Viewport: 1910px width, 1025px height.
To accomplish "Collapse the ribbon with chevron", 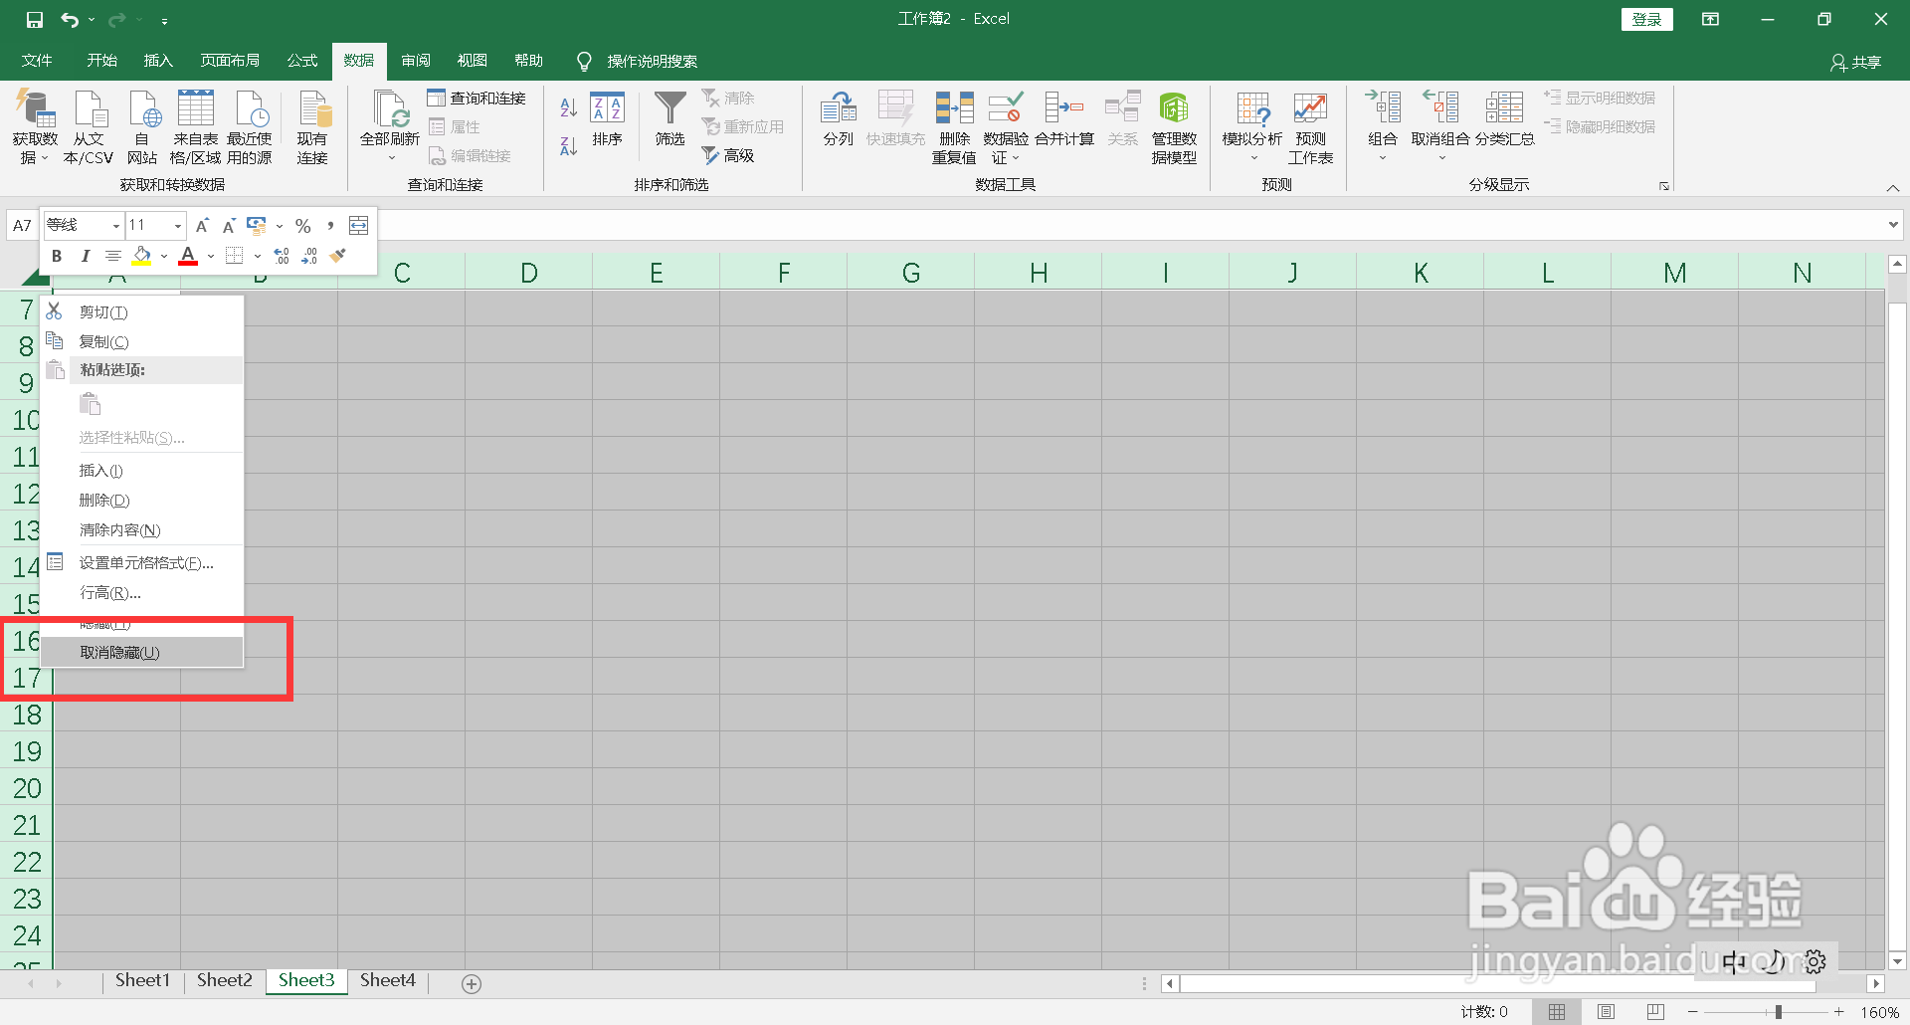I will click(x=1893, y=188).
